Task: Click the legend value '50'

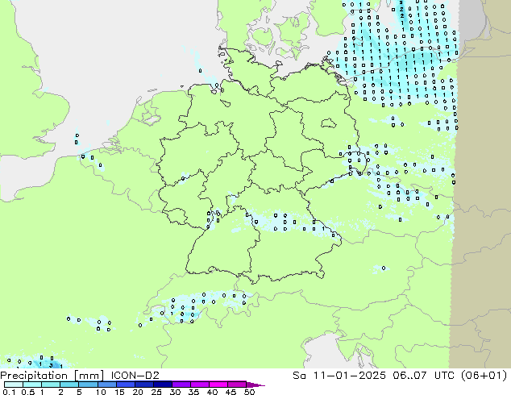Action: pos(249,392)
